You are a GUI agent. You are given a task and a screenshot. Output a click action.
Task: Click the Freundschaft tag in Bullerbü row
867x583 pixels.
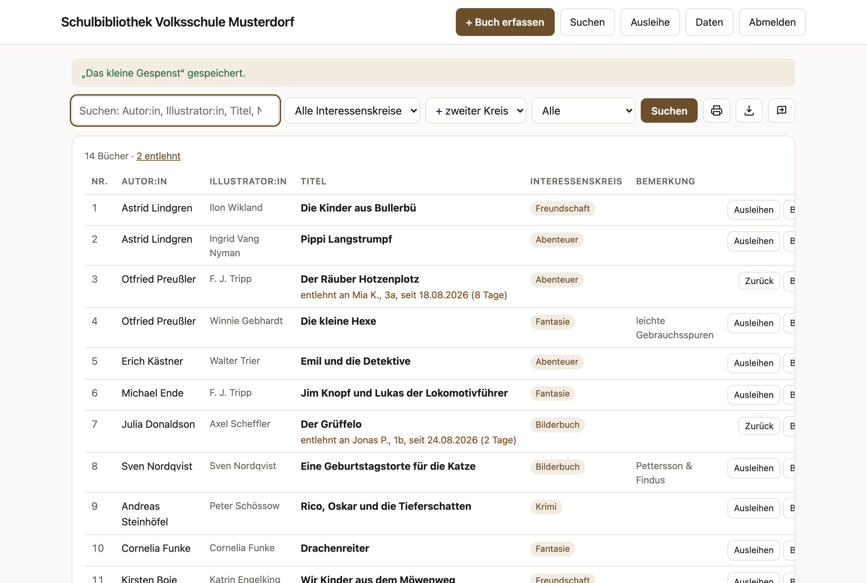tap(563, 208)
